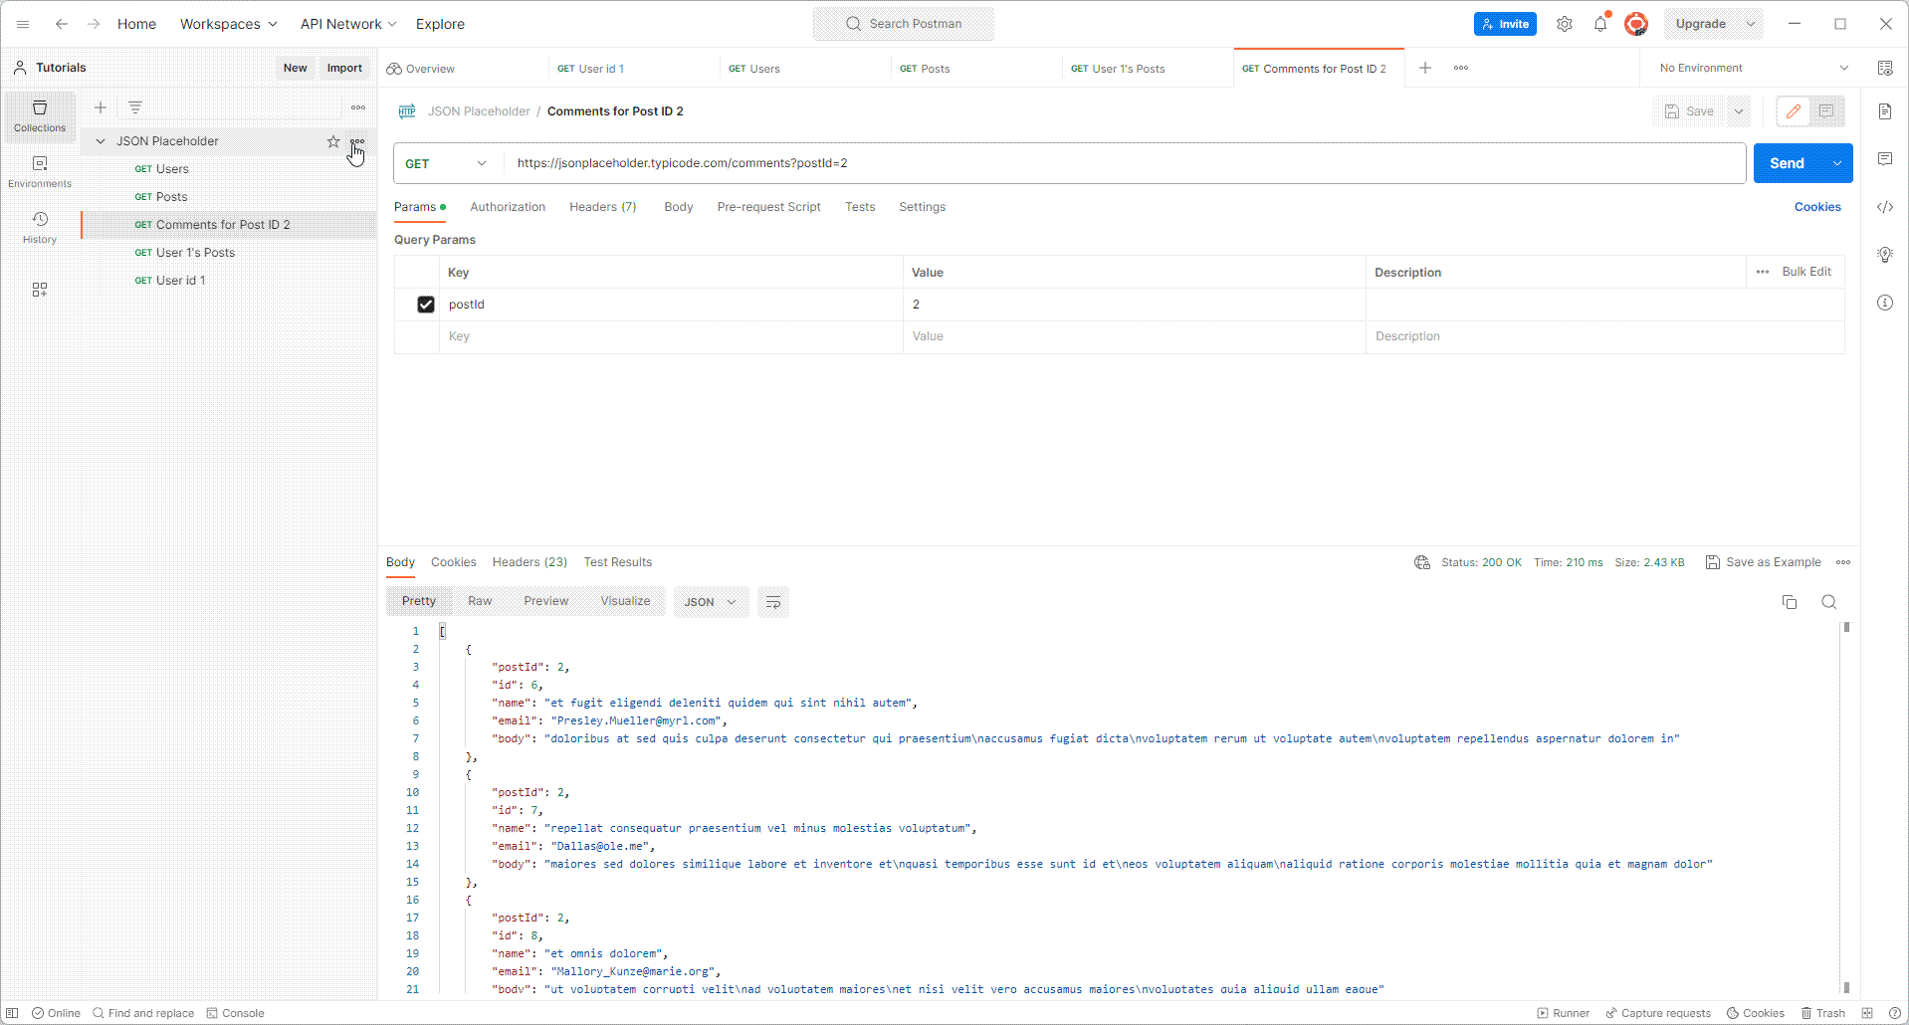The image size is (1909, 1025).
Task: Send the GET request
Action: (1788, 163)
